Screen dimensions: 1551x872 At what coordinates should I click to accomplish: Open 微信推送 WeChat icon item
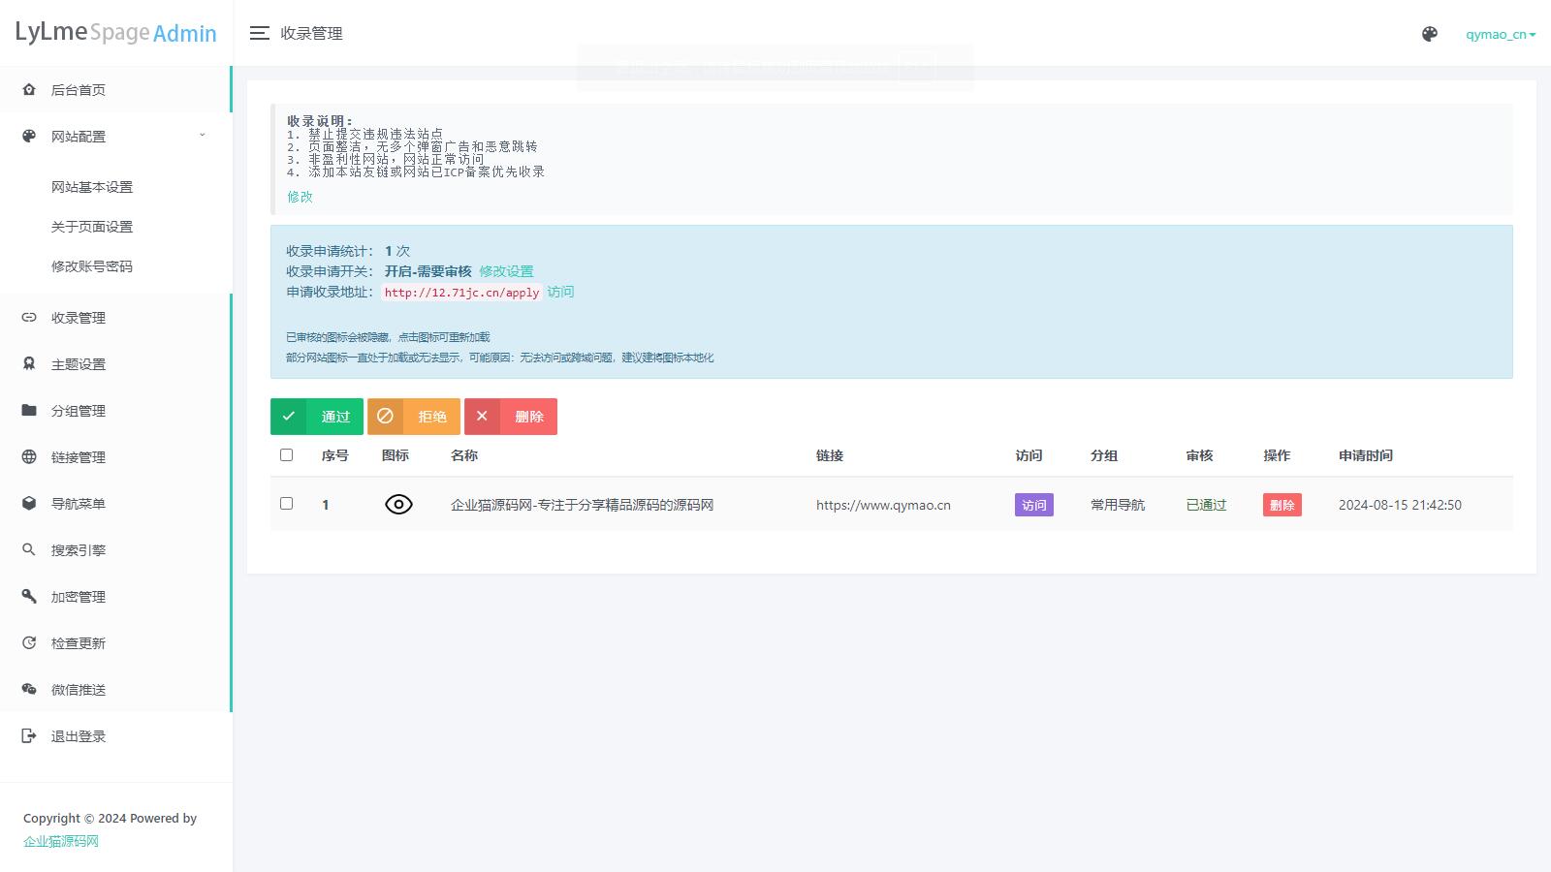coord(79,690)
